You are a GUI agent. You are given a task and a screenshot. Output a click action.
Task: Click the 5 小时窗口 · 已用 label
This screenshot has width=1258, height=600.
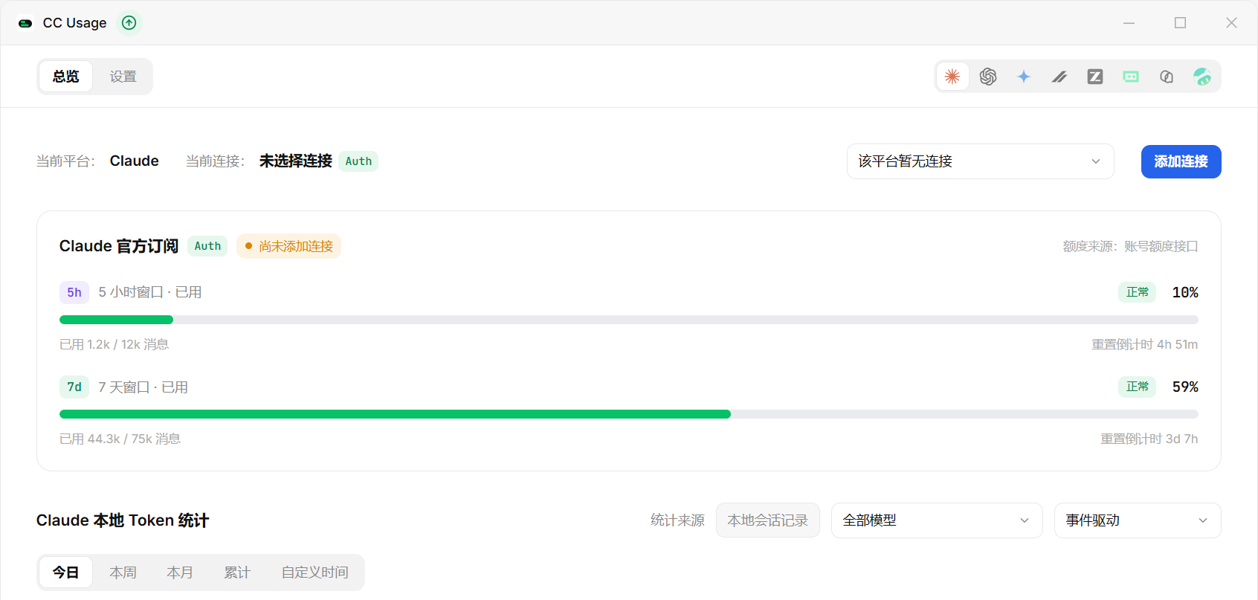[150, 292]
